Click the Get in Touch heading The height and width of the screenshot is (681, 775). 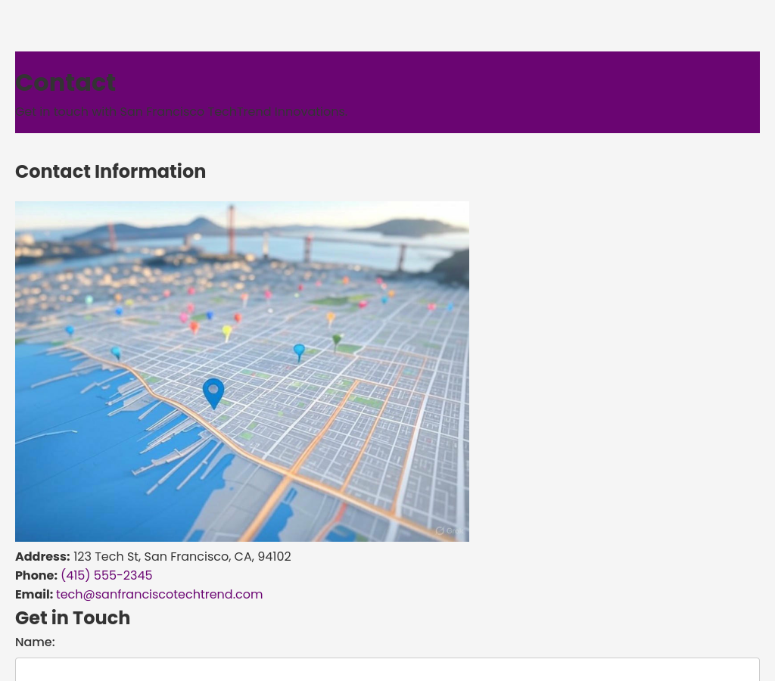coord(73,618)
